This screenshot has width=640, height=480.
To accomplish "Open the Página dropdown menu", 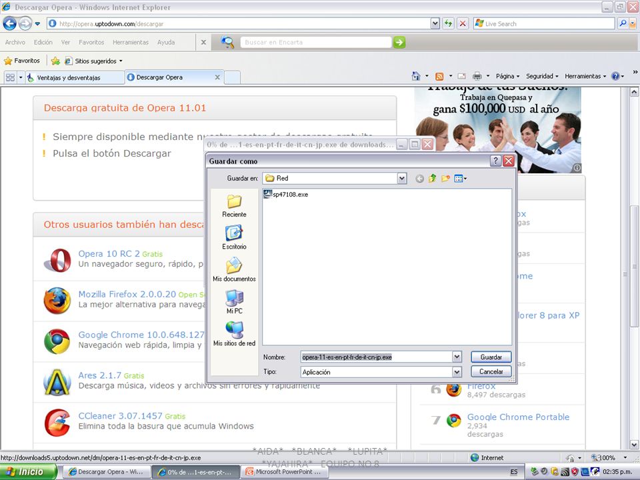I will [508, 76].
